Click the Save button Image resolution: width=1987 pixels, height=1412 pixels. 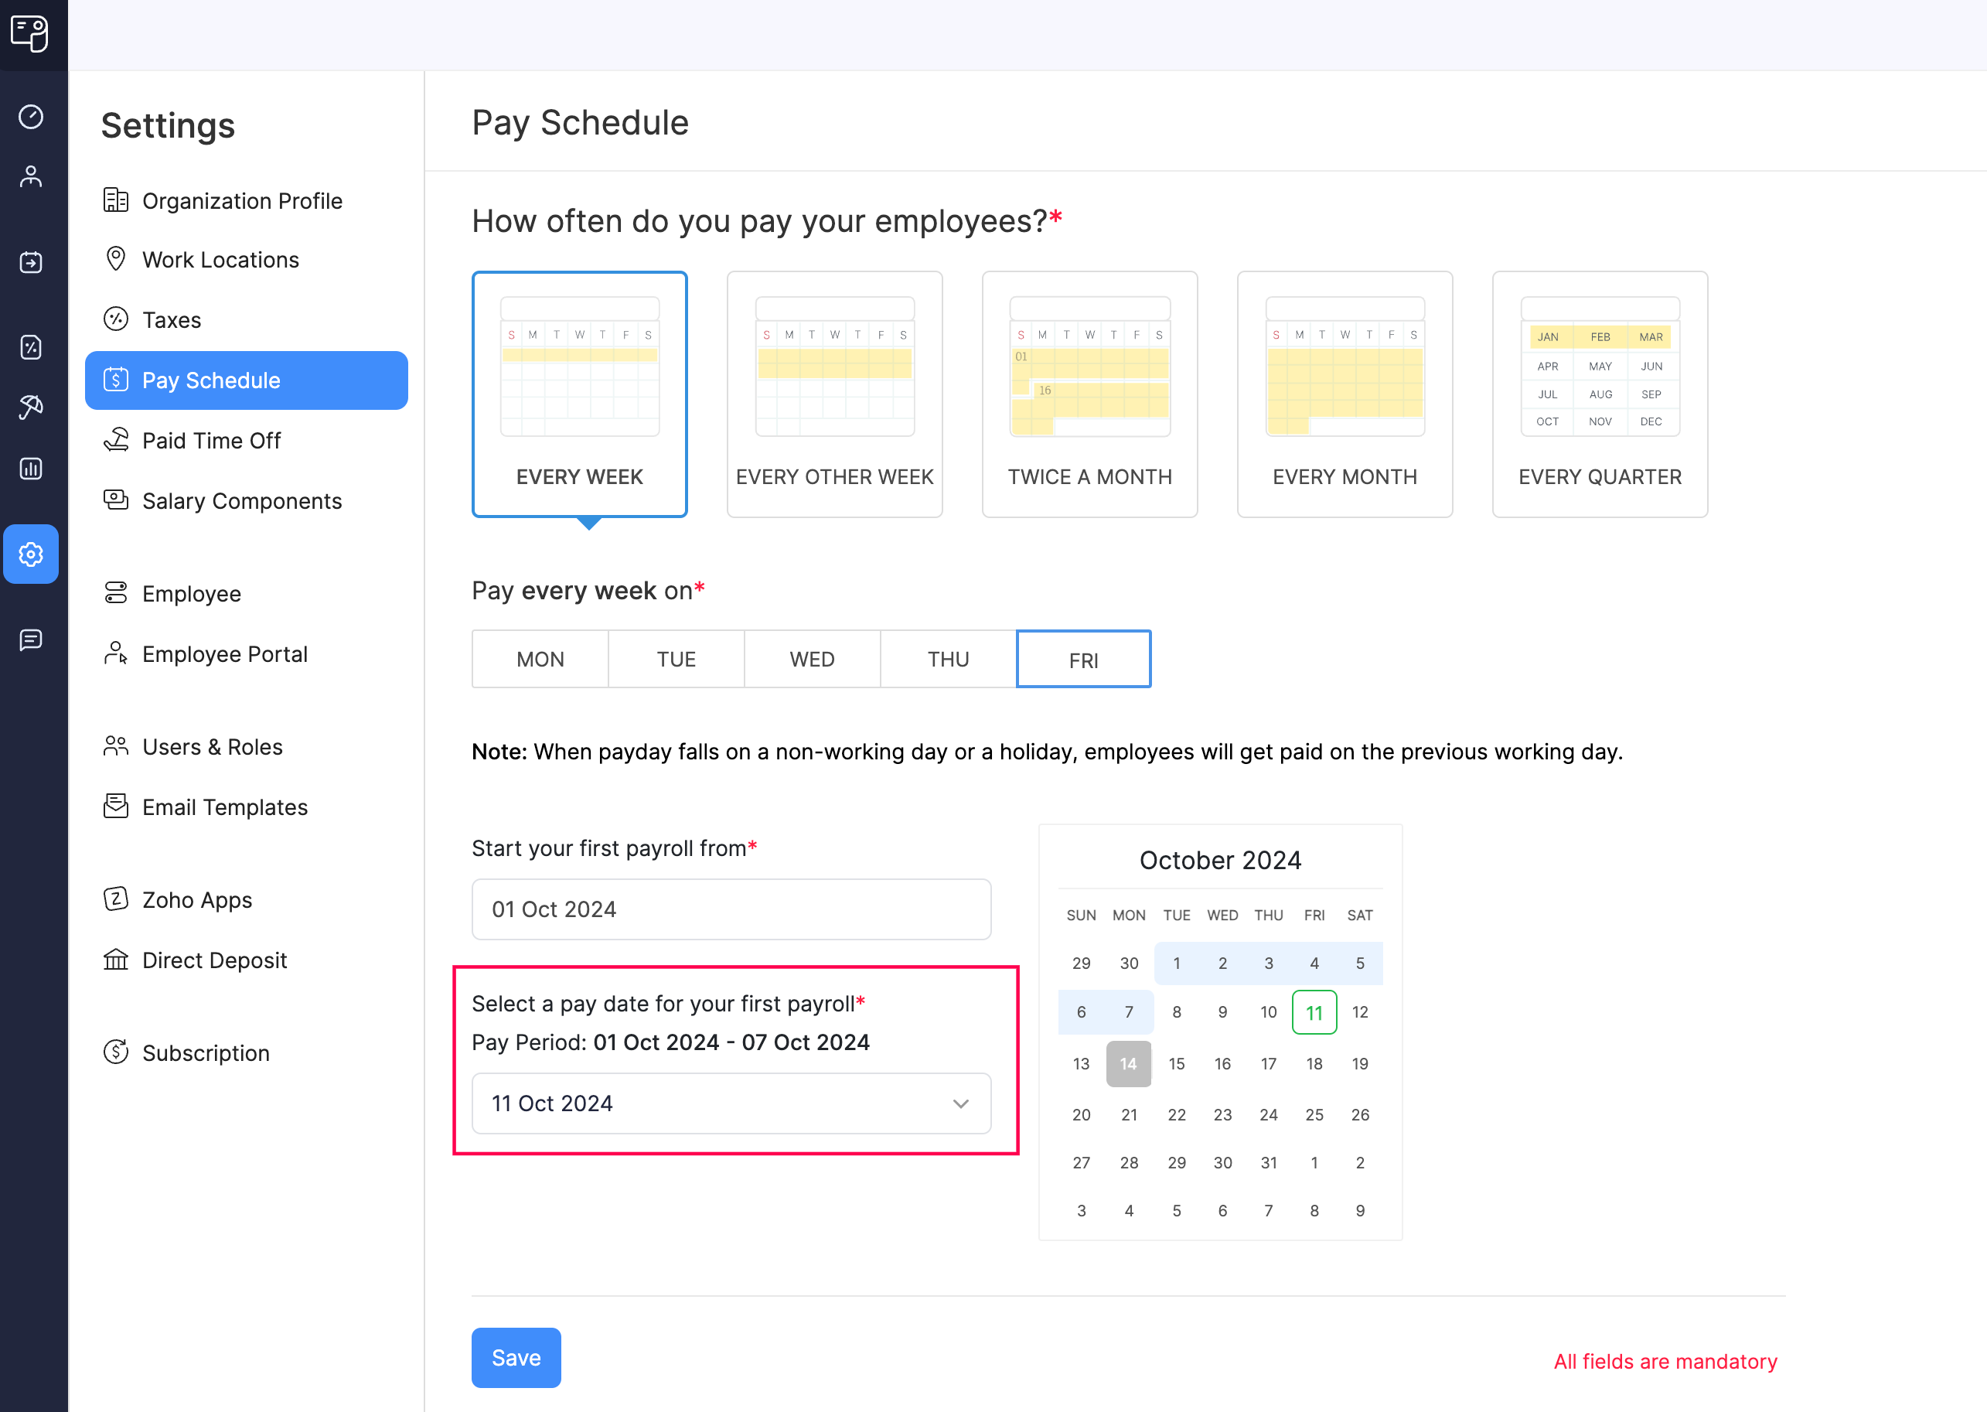coord(516,1357)
